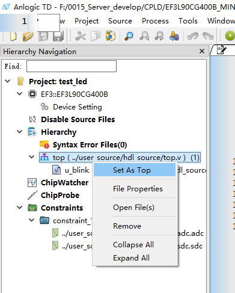Viewport: 235px width, 293px height.
Task: Click the Cut scissors icon
Action: (x=81, y=36)
